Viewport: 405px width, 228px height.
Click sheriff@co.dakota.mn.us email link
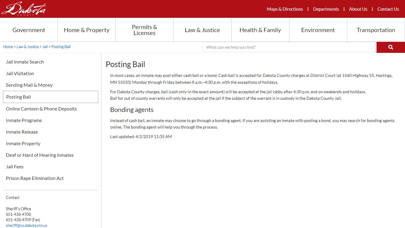tap(26, 226)
